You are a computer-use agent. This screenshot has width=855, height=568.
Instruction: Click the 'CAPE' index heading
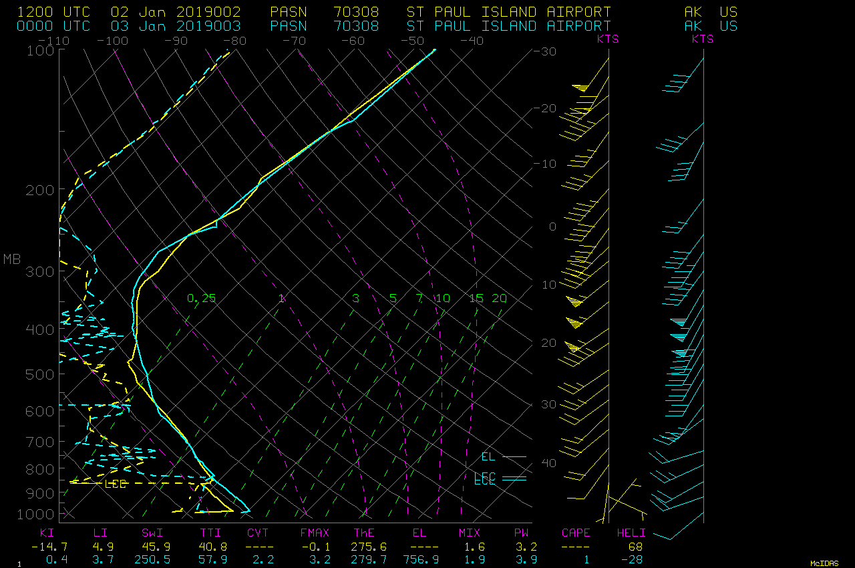[x=576, y=533]
